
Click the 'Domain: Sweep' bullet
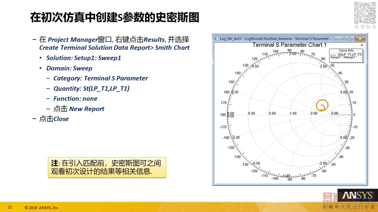tap(69, 68)
